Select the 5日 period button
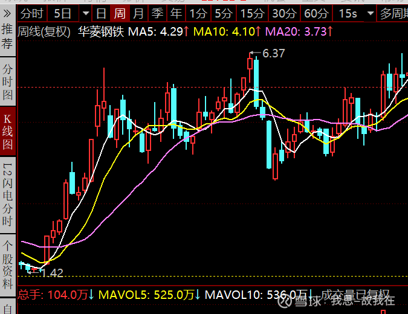The image size is (408, 314). [63, 13]
